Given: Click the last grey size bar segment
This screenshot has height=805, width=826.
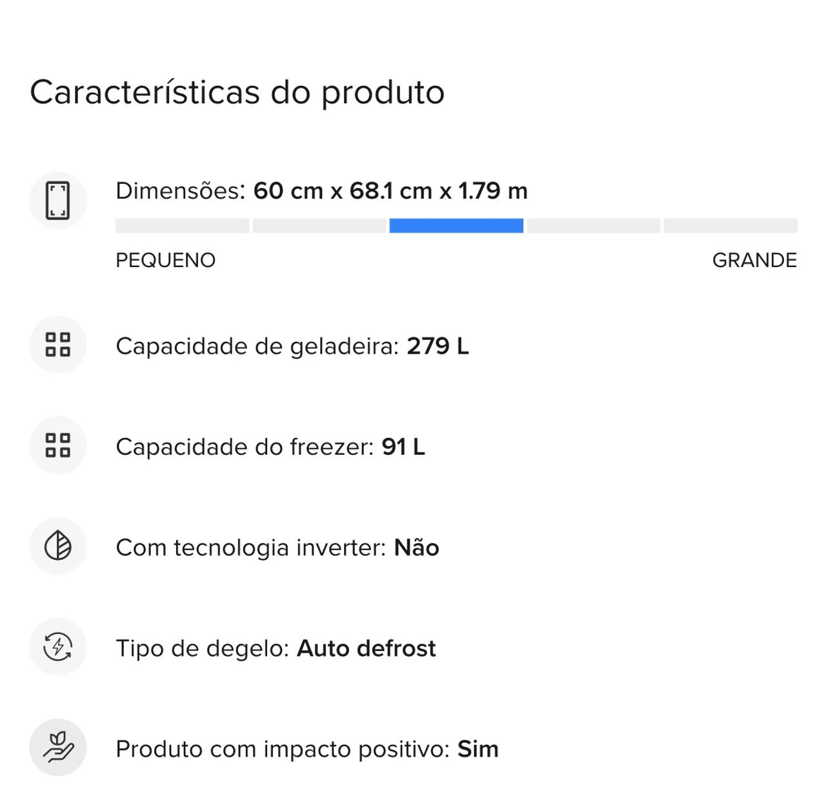Looking at the screenshot, I should (730, 226).
